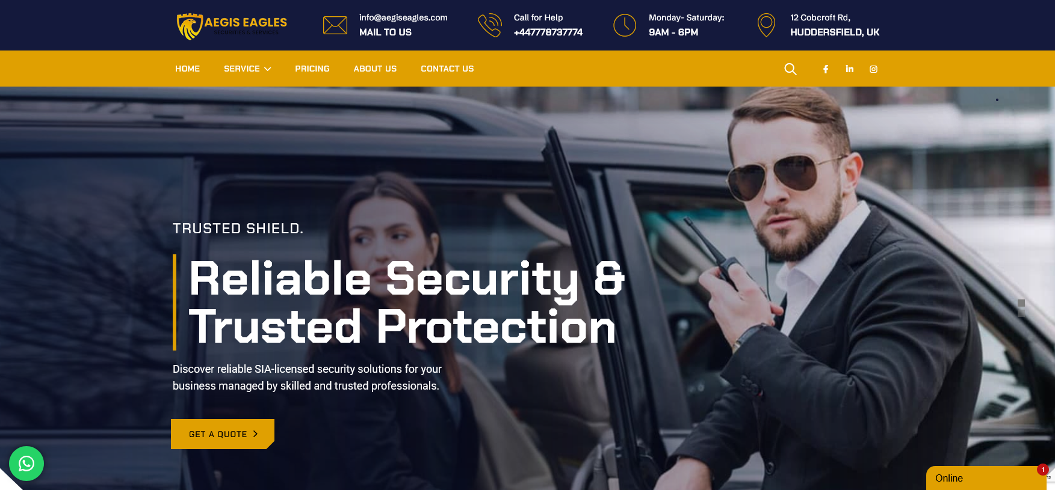The image size is (1055, 490).
Task: Open the About Us page
Action: click(x=375, y=69)
